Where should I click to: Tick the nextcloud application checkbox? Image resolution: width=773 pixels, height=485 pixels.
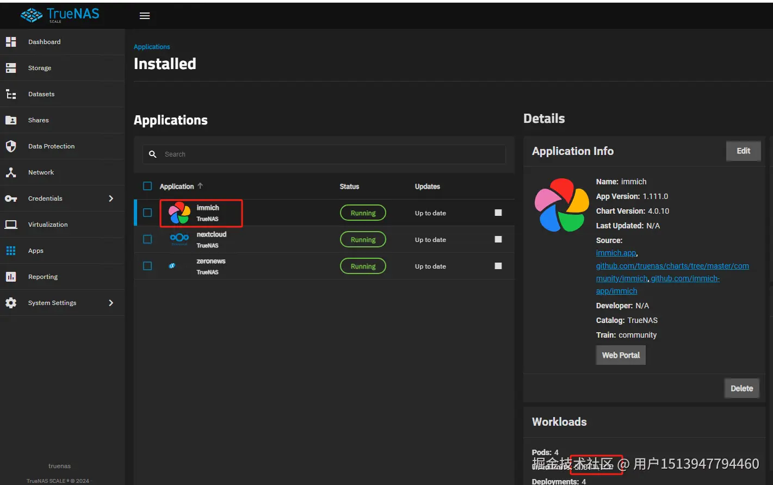(147, 239)
